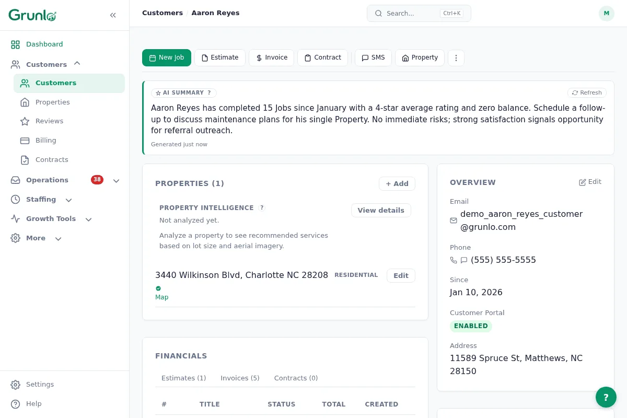Go to Customers breadcrumb link
This screenshot has height=418, width=627.
162,13
